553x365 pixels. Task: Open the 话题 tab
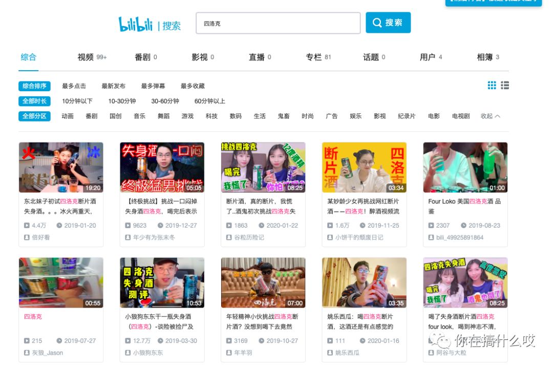(x=374, y=57)
